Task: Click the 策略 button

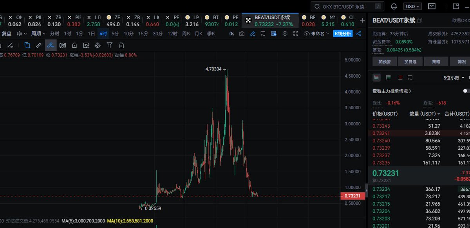Action: coord(436,62)
